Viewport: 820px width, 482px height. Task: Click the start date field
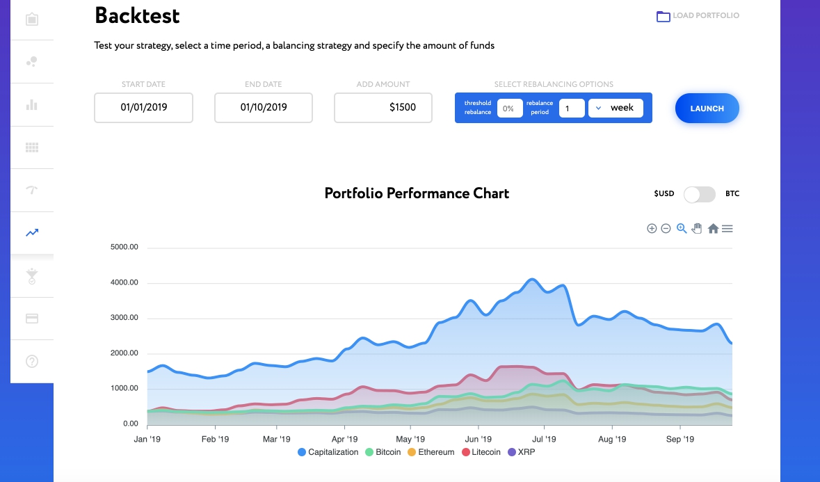tap(143, 108)
